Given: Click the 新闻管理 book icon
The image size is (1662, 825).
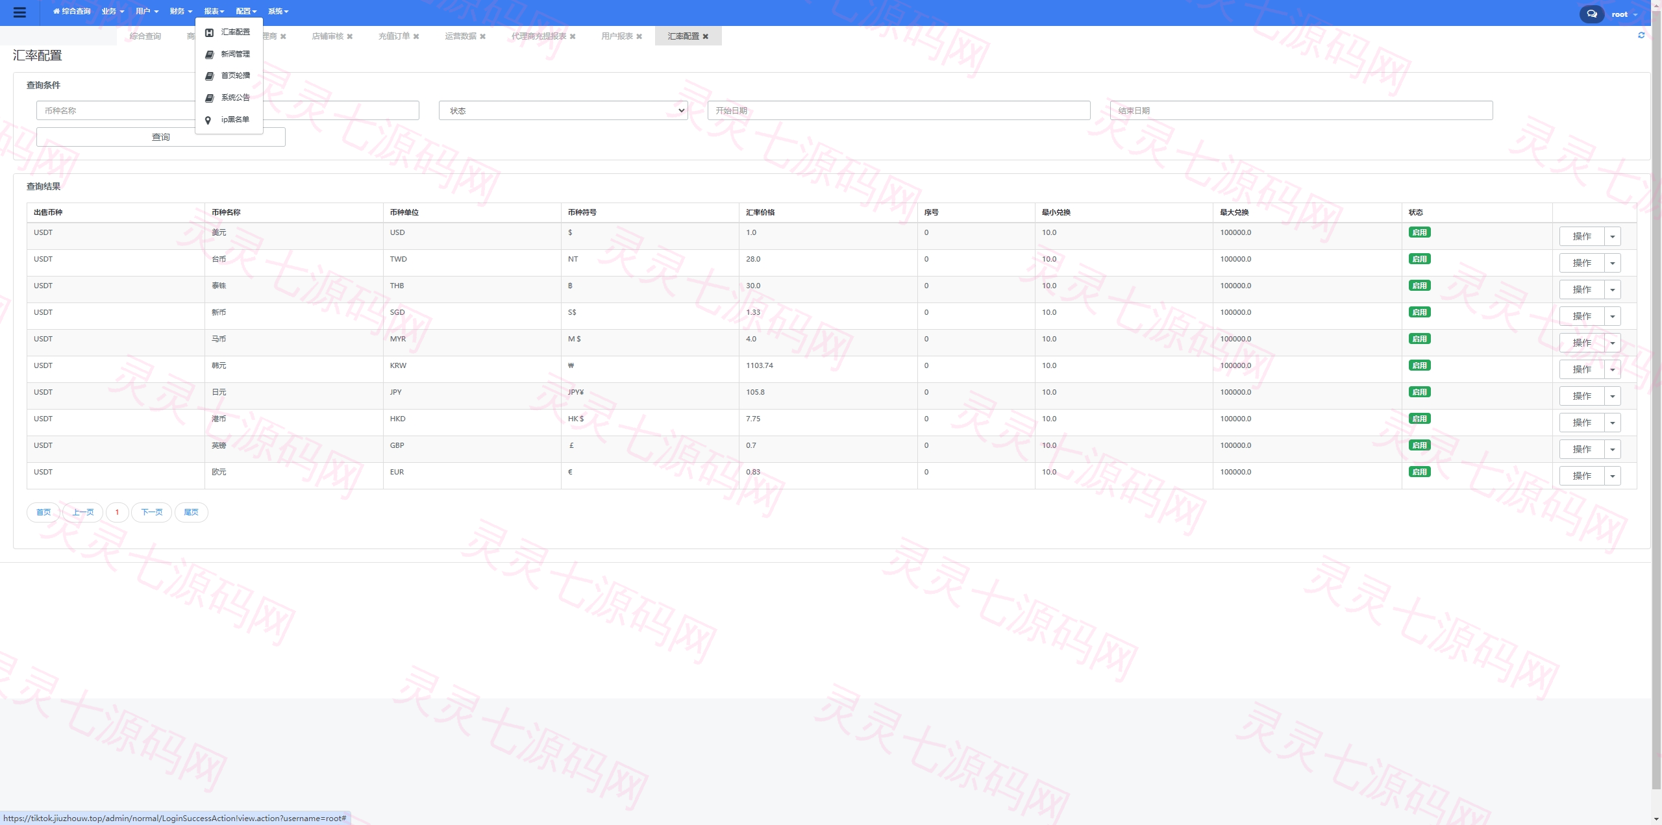Looking at the screenshot, I should click(209, 55).
